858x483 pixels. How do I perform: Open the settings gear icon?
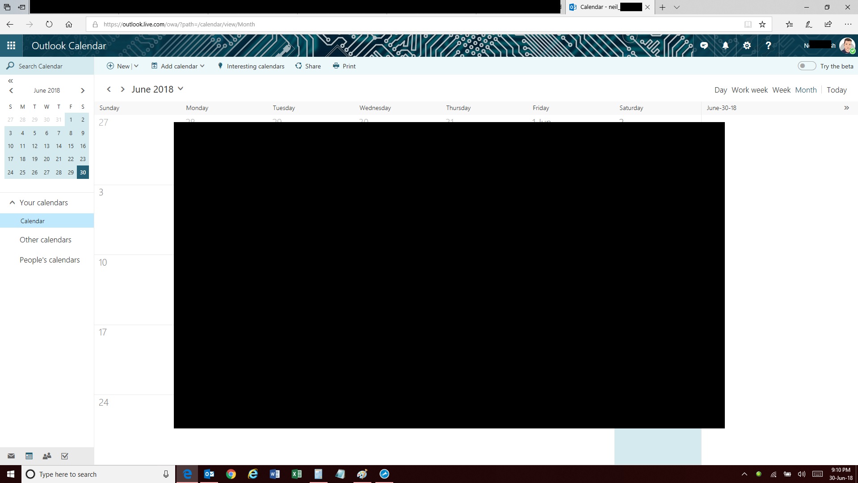(747, 46)
